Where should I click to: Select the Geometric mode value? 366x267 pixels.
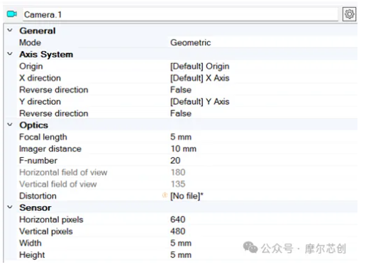click(x=190, y=42)
